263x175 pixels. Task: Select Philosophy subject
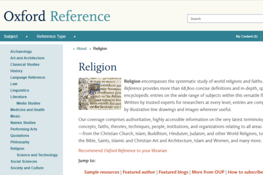tap(20, 142)
